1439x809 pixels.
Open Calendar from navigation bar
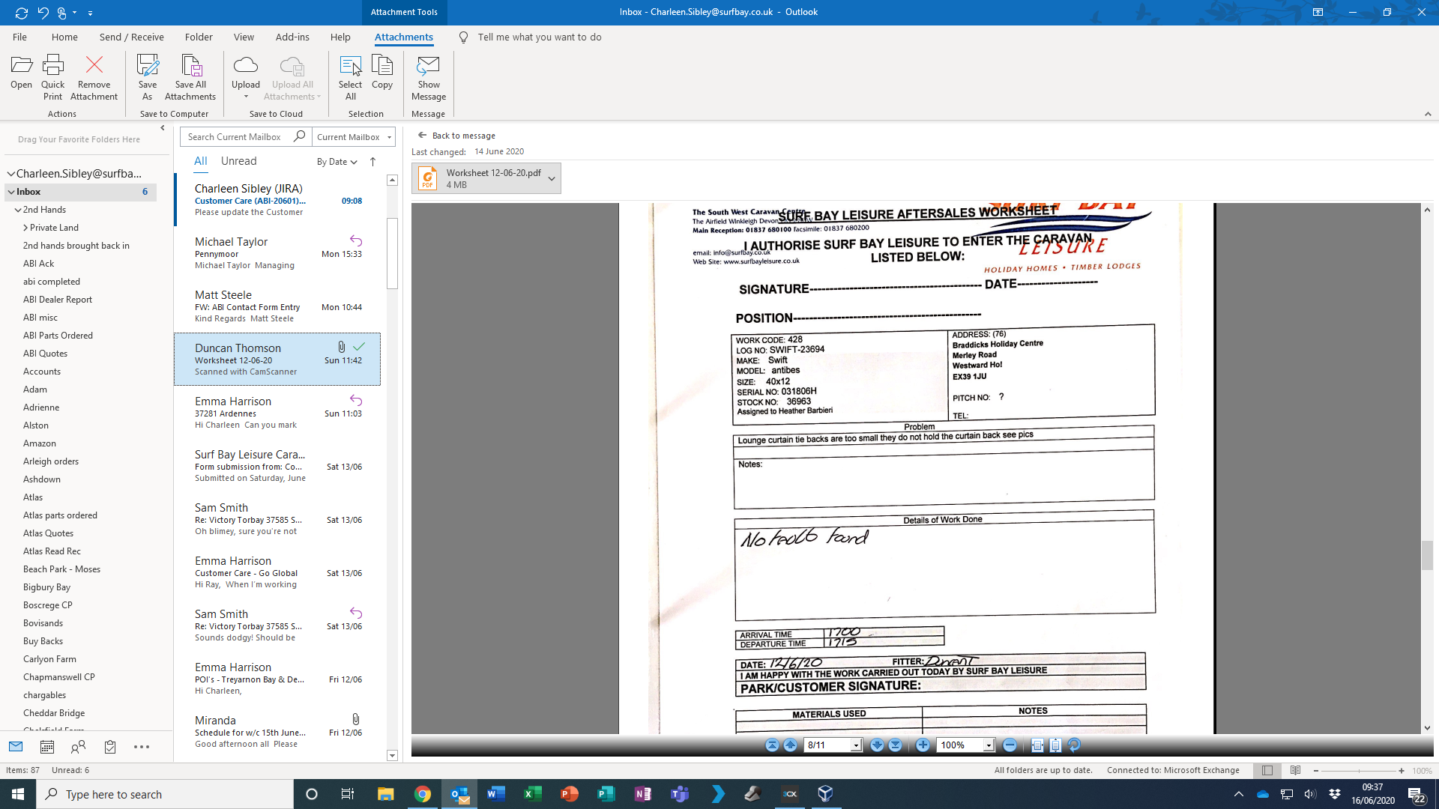pos(47,747)
